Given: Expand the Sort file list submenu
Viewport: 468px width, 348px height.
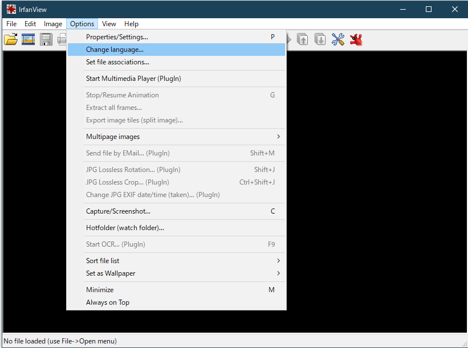Looking at the screenshot, I should click(x=176, y=261).
